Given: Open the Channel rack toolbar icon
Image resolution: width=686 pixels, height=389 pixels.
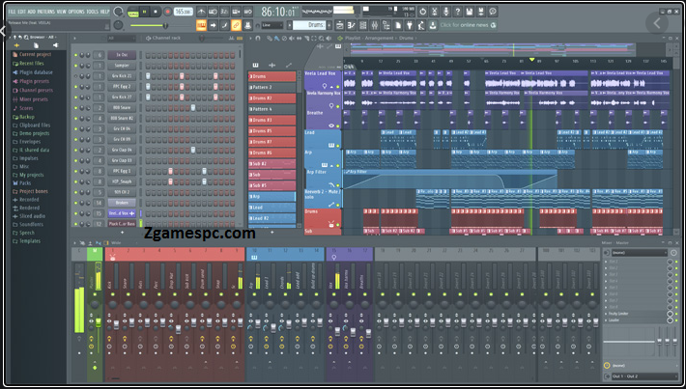Looking at the screenshot, I should (x=363, y=25).
